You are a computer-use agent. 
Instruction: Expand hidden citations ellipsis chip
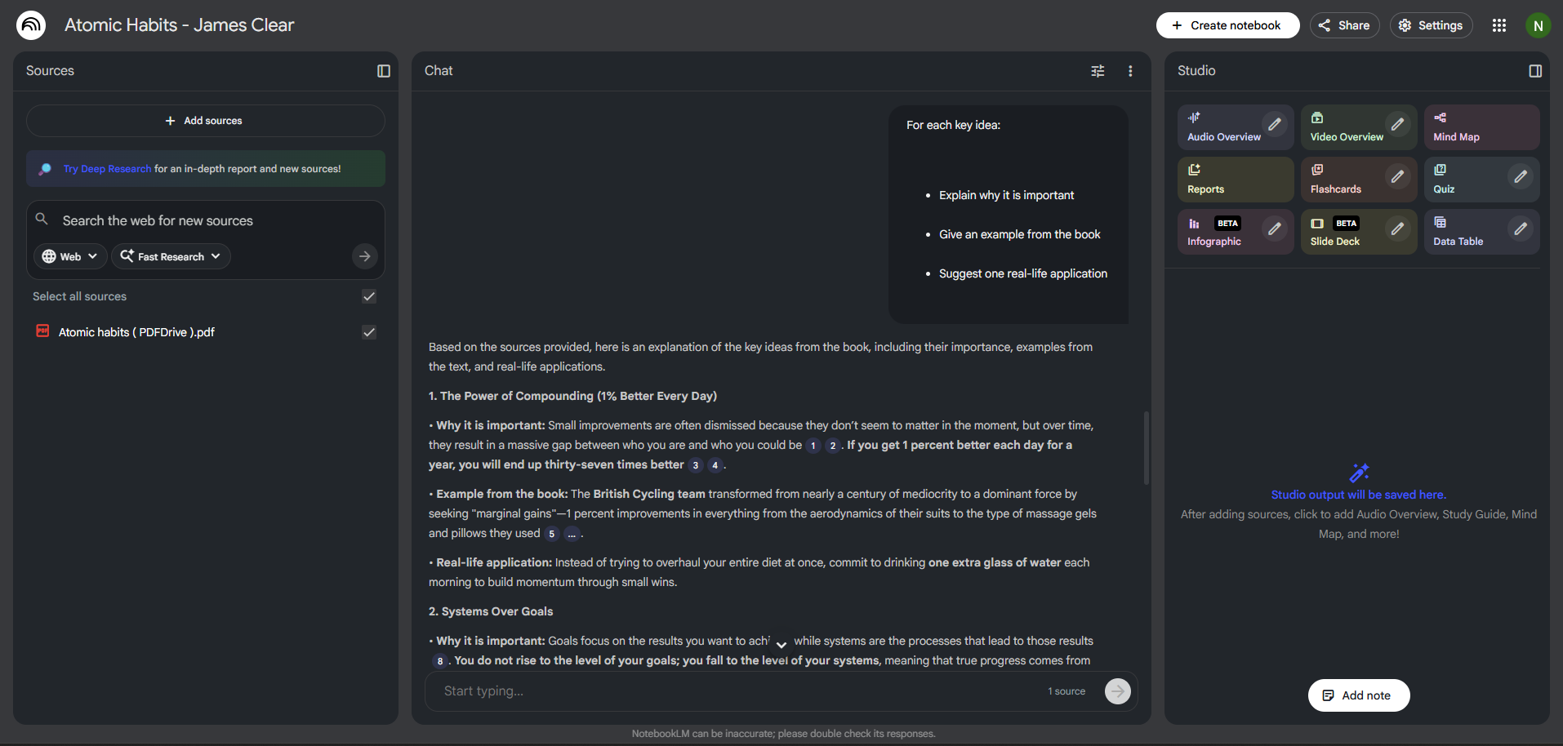[x=572, y=534]
